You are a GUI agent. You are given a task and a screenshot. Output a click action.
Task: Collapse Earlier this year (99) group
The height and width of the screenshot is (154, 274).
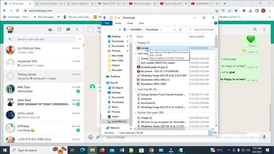click(x=136, y=113)
